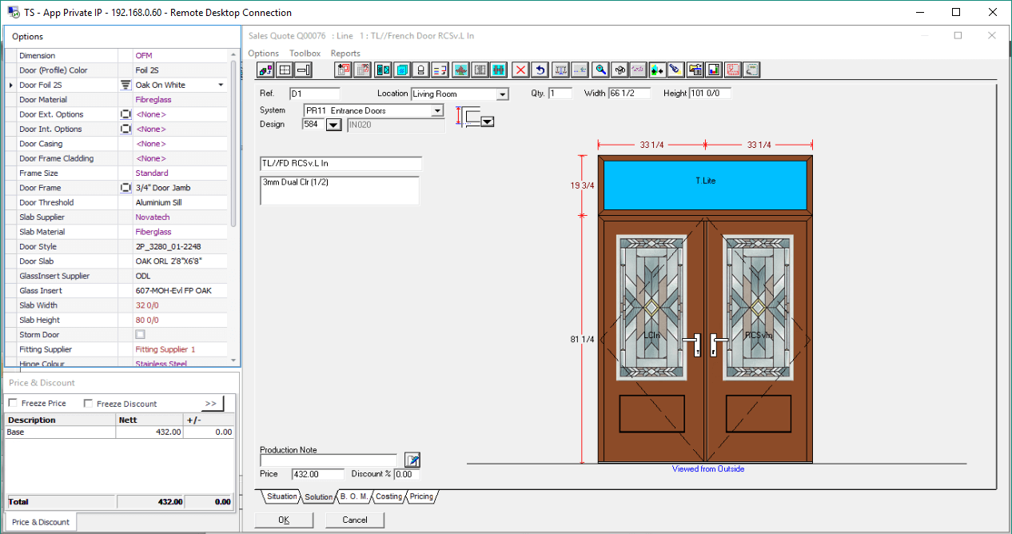Image resolution: width=1012 pixels, height=534 pixels.
Task: Click the Cancel button
Action: [355, 520]
